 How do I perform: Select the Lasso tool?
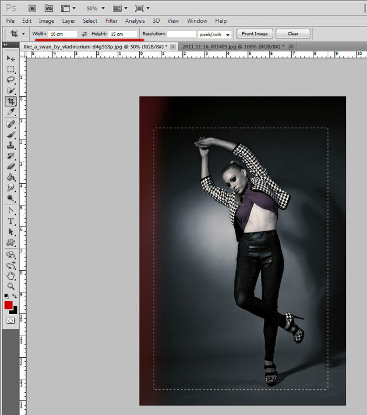[10, 79]
